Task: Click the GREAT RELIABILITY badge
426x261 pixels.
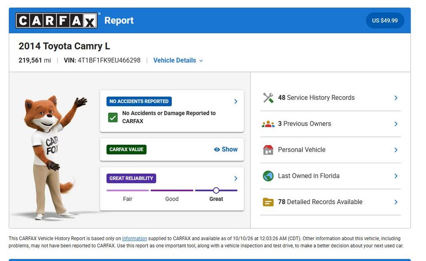Action: tap(131, 178)
